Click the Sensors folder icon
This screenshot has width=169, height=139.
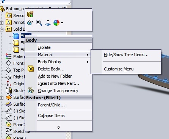point(9,16)
